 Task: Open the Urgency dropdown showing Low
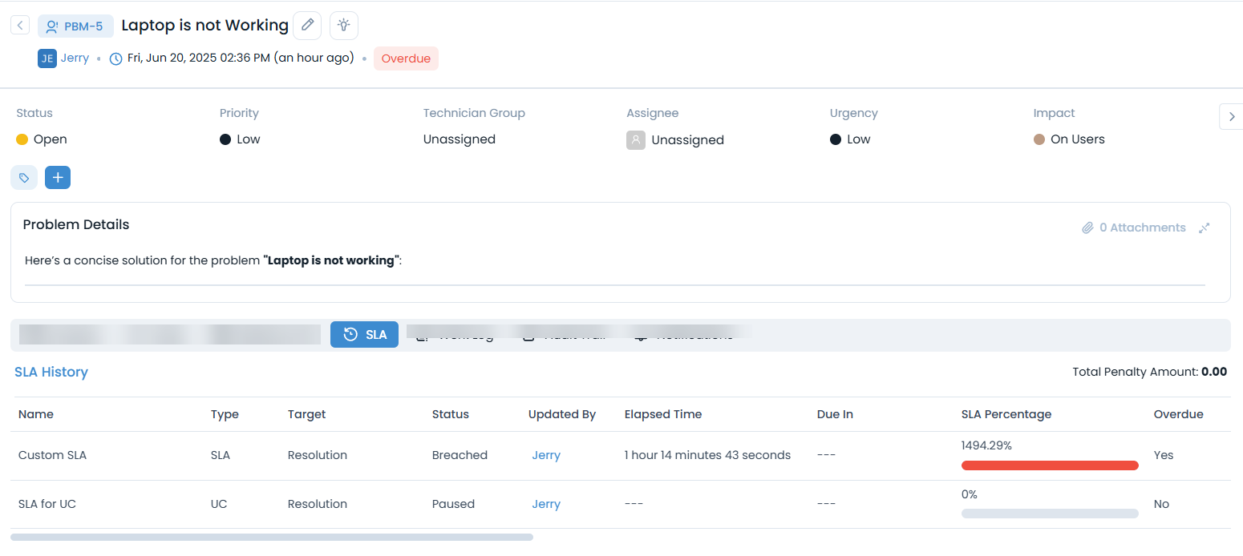pyautogui.click(x=858, y=139)
